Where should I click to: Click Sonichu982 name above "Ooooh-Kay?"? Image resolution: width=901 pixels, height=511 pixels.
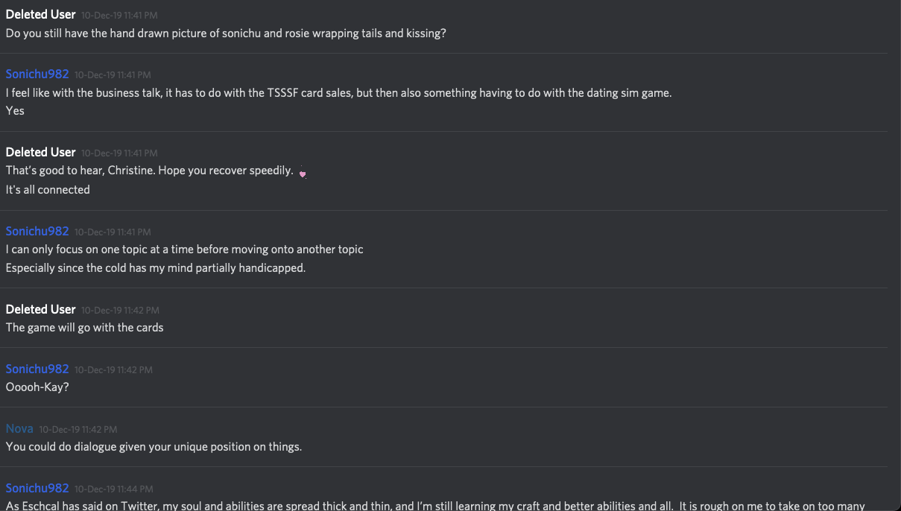(x=37, y=369)
